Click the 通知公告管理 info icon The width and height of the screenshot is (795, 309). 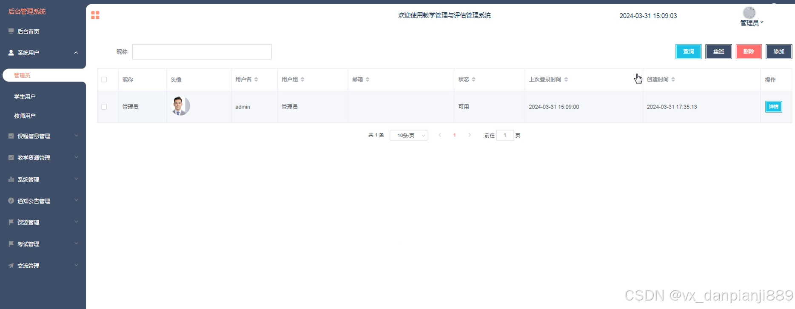tap(11, 201)
